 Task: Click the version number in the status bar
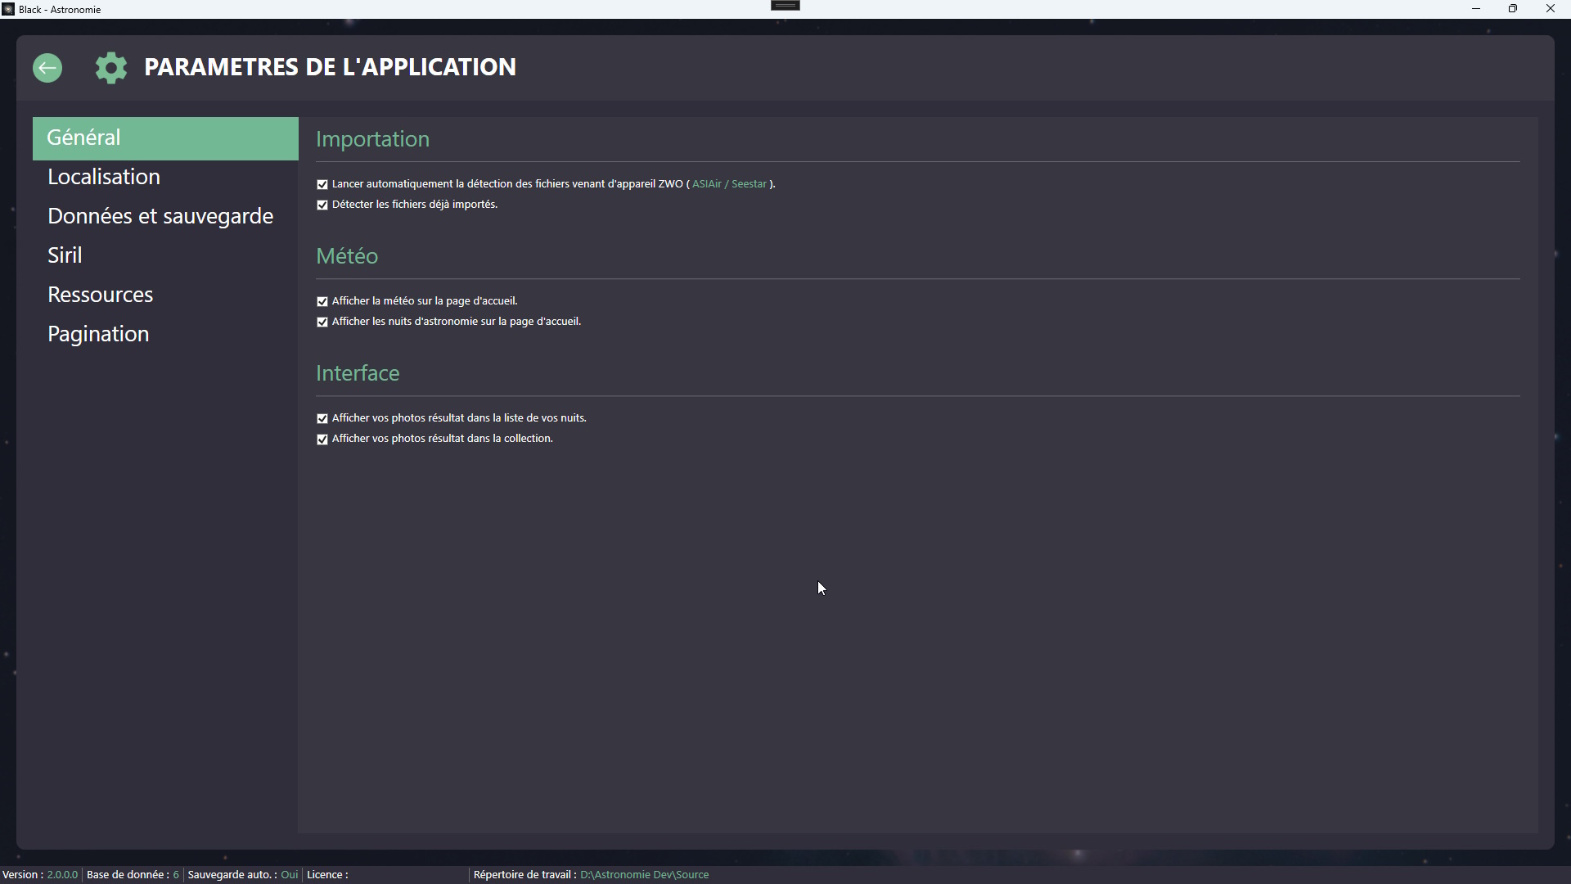click(x=63, y=874)
